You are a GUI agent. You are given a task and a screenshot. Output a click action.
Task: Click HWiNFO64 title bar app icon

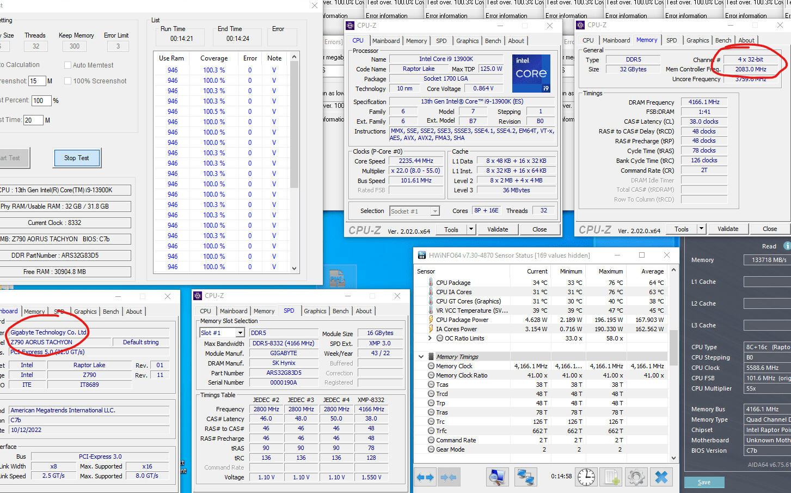[x=422, y=255]
